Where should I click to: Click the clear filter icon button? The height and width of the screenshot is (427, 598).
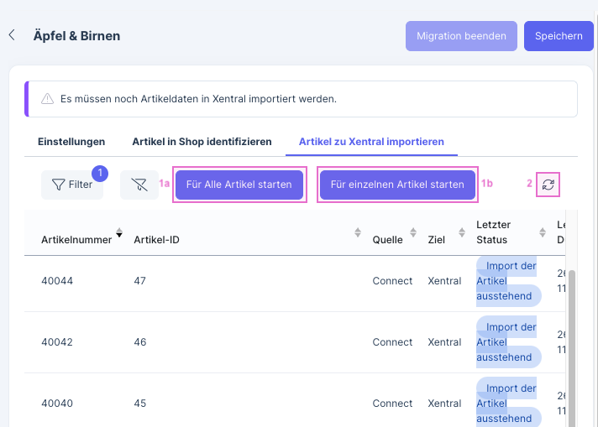coord(139,185)
